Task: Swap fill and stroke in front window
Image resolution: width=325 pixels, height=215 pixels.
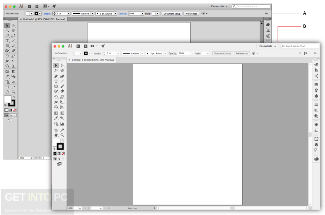Action: pos(63,140)
